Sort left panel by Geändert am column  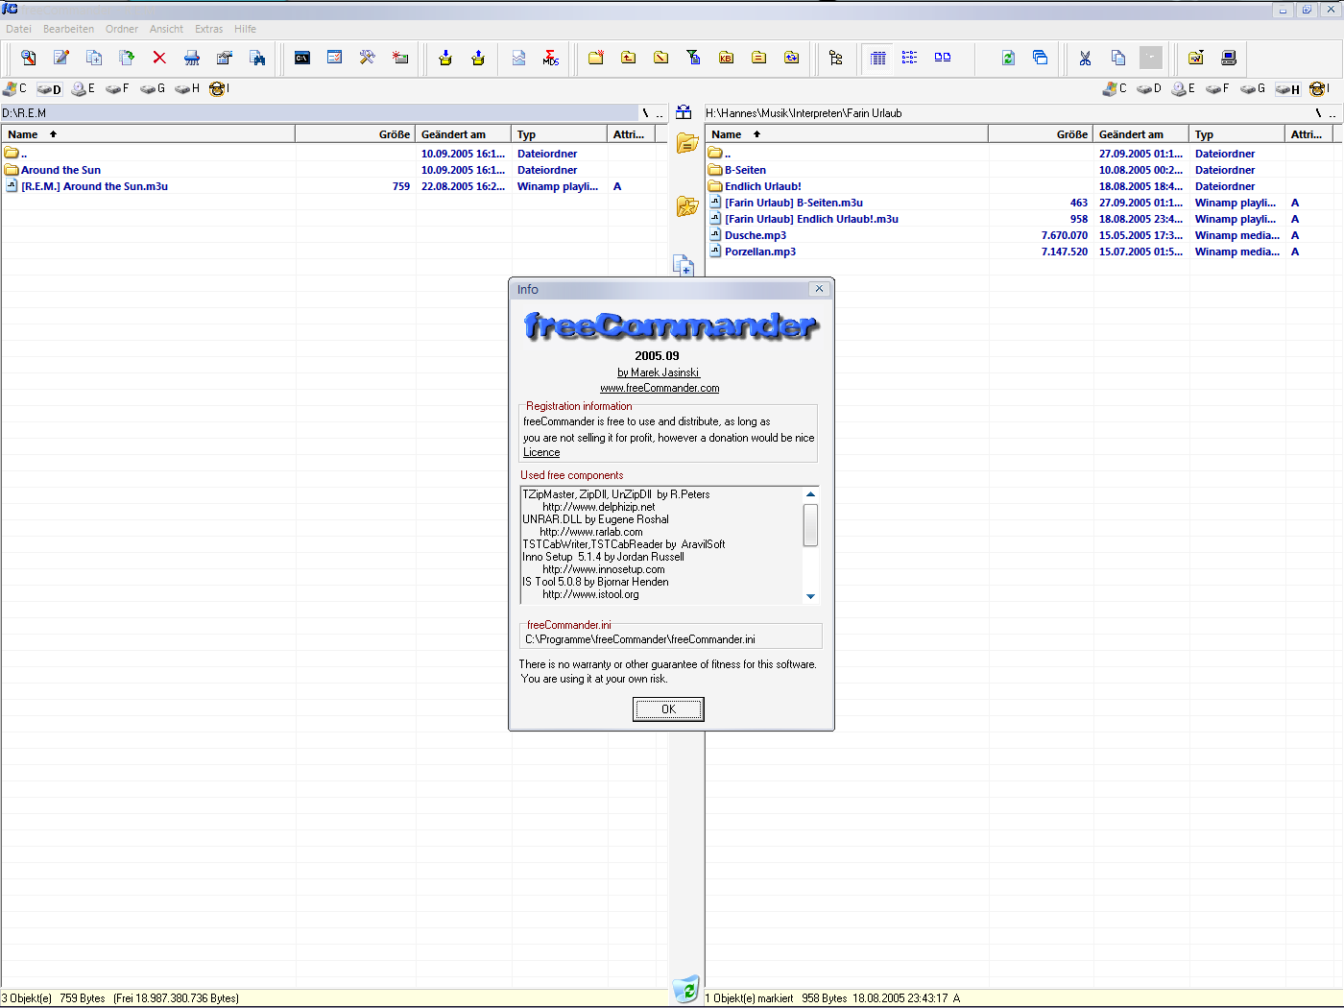[464, 134]
